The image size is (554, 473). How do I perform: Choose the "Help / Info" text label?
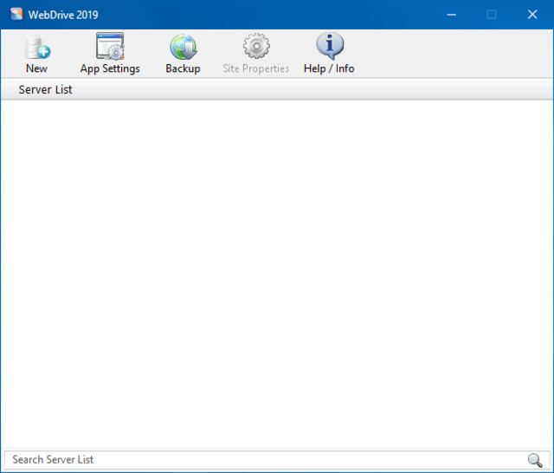[329, 68]
